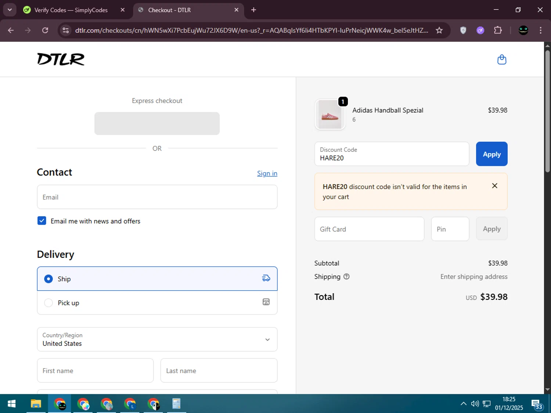The width and height of the screenshot is (551, 413).
Task: Bookmark this page with the star icon
Action: click(x=439, y=30)
